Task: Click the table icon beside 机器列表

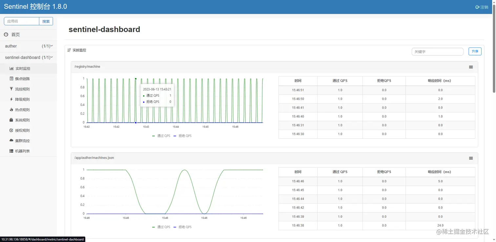Action: click(12, 151)
